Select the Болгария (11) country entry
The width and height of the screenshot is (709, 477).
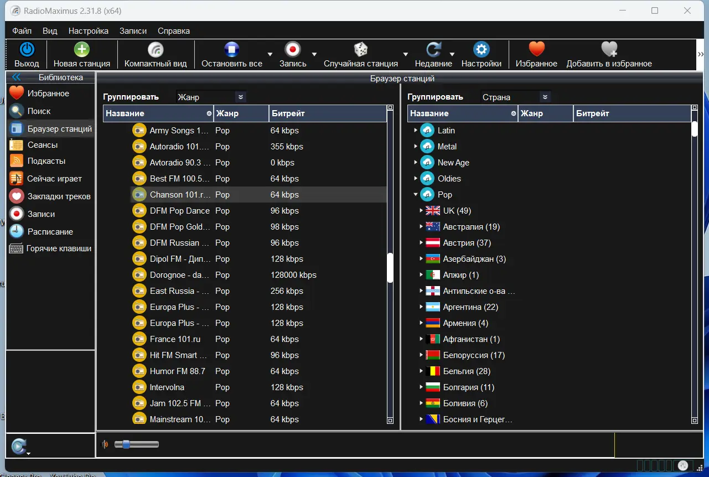[468, 387]
